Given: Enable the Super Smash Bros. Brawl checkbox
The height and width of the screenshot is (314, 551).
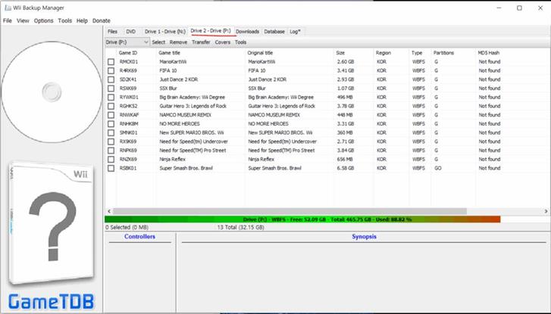Looking at the screenshot, I should [111, 168].
